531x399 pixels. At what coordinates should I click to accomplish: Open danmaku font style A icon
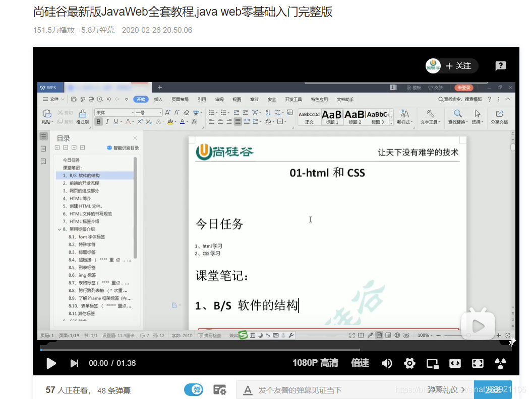tap(248, 390)
